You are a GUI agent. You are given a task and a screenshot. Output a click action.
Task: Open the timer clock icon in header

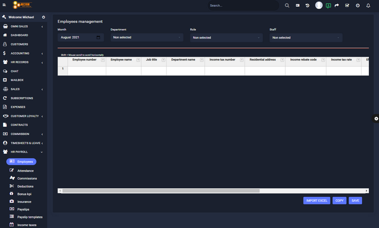point(358,5)
